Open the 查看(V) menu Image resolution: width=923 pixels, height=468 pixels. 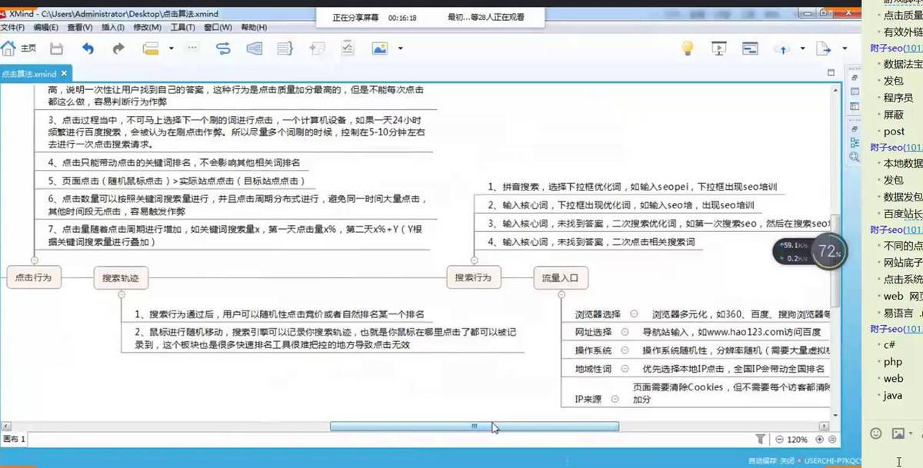coord(79,28)
